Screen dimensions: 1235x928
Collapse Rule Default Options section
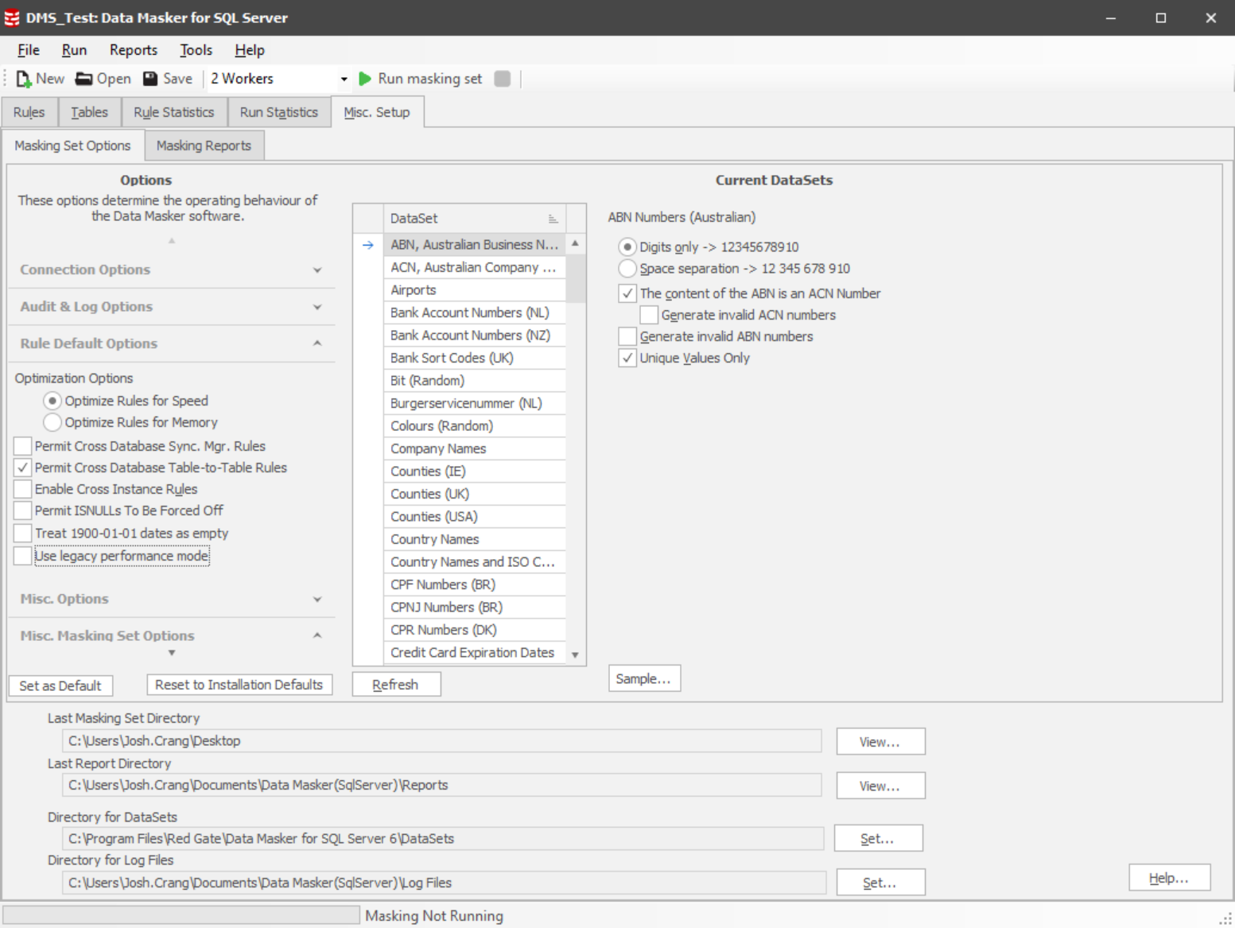[x=317, y=344]
